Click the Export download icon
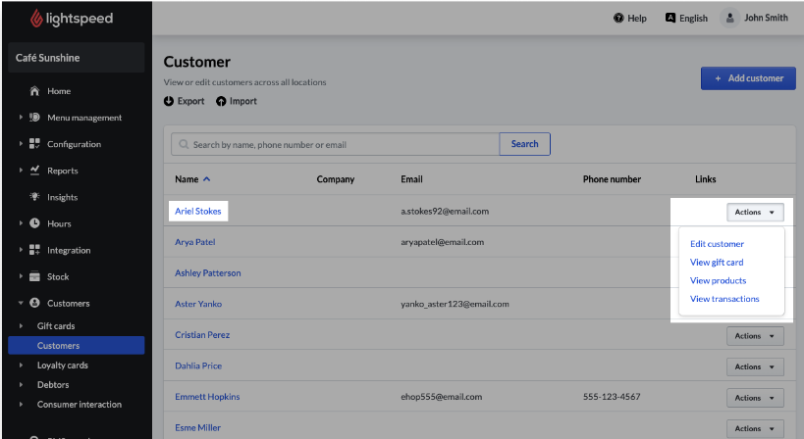Viewport: 804px width, 439px height. pyautogui.click(x=169, y=101)
